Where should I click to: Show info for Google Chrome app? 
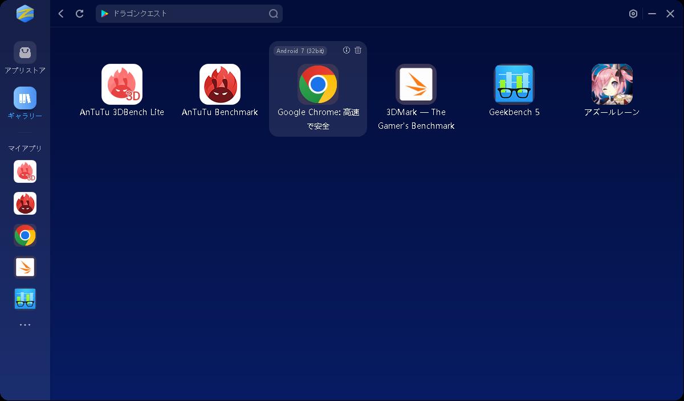point(347,50)
